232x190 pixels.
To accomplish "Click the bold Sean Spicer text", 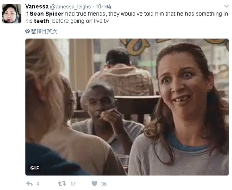I will click(x=47, y=14).
